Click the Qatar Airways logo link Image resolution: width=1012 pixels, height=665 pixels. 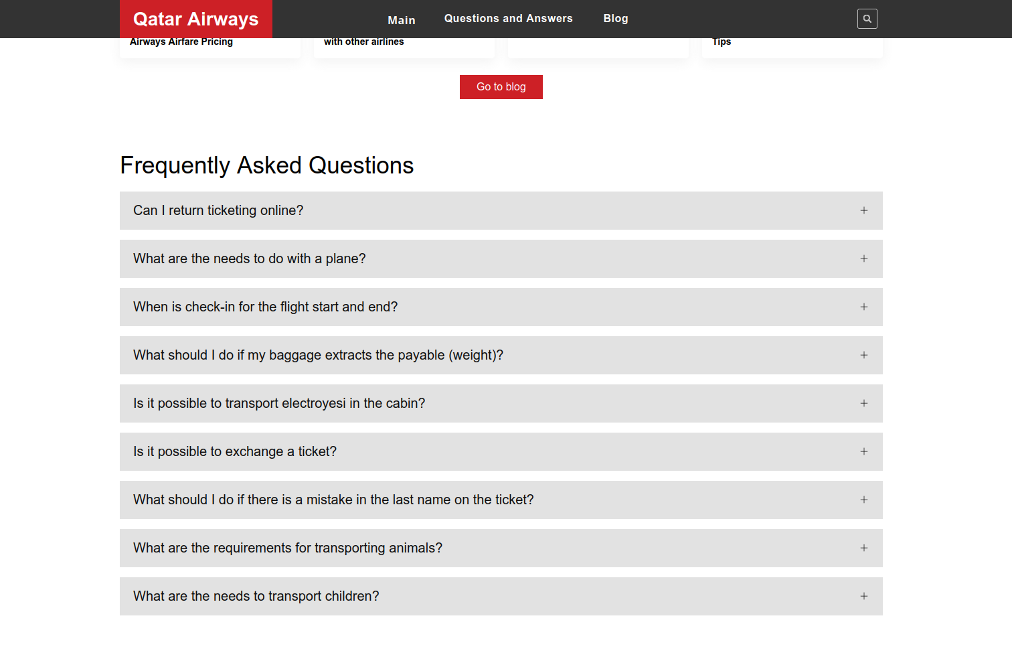195,19
